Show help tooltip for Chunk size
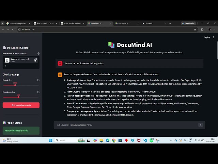 pos(38,80)
